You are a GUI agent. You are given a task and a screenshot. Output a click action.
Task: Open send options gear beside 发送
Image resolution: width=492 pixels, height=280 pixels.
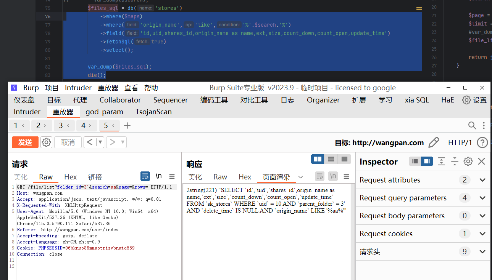coord(46,142)
